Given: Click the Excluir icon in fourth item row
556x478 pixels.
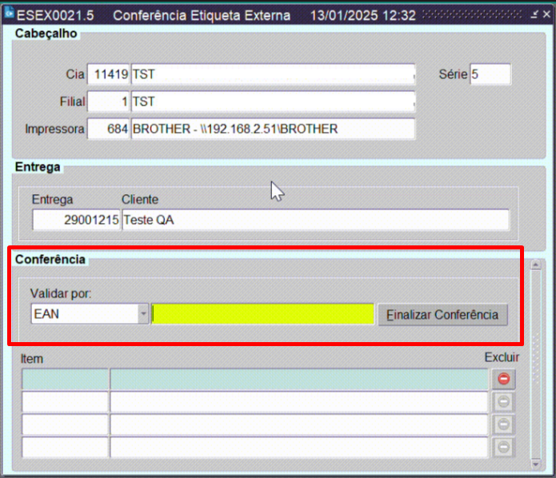Looking at the screenshot, I should pos(503,447).
